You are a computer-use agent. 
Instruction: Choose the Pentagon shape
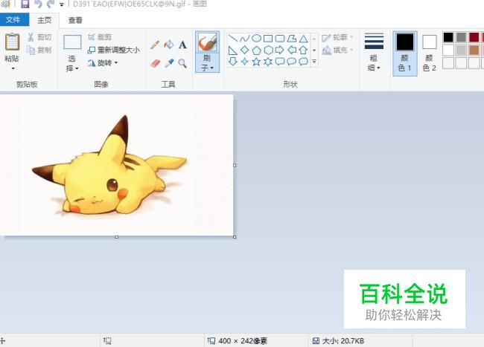click(x=256, y=51)
